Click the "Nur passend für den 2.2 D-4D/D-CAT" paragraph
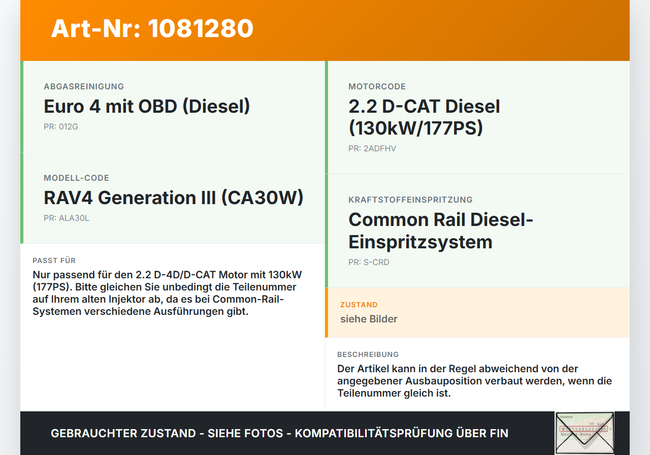This screenshot has width=650, height=455. pos(167,293)
